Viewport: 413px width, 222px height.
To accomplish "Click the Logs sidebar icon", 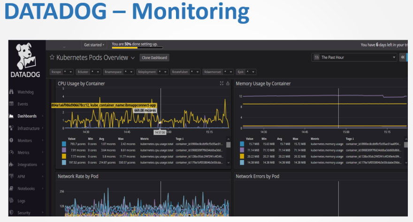I will (x=11, y=200).
